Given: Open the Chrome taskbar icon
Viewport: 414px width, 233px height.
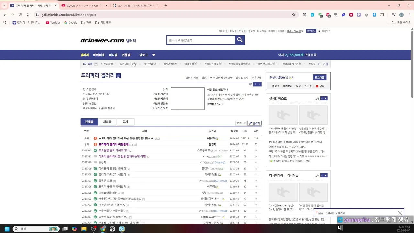Looking at the screenshot, I should tap(103, 229).
